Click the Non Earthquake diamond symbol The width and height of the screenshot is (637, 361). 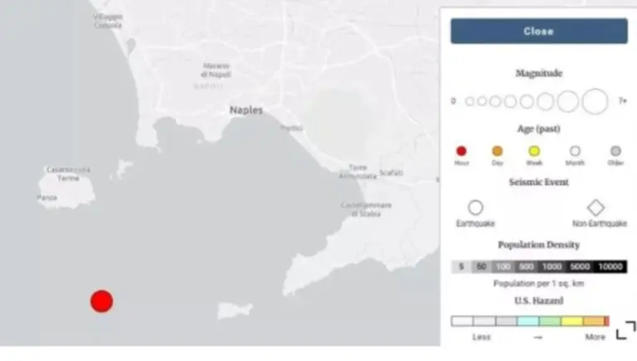[x=596, y=208]
